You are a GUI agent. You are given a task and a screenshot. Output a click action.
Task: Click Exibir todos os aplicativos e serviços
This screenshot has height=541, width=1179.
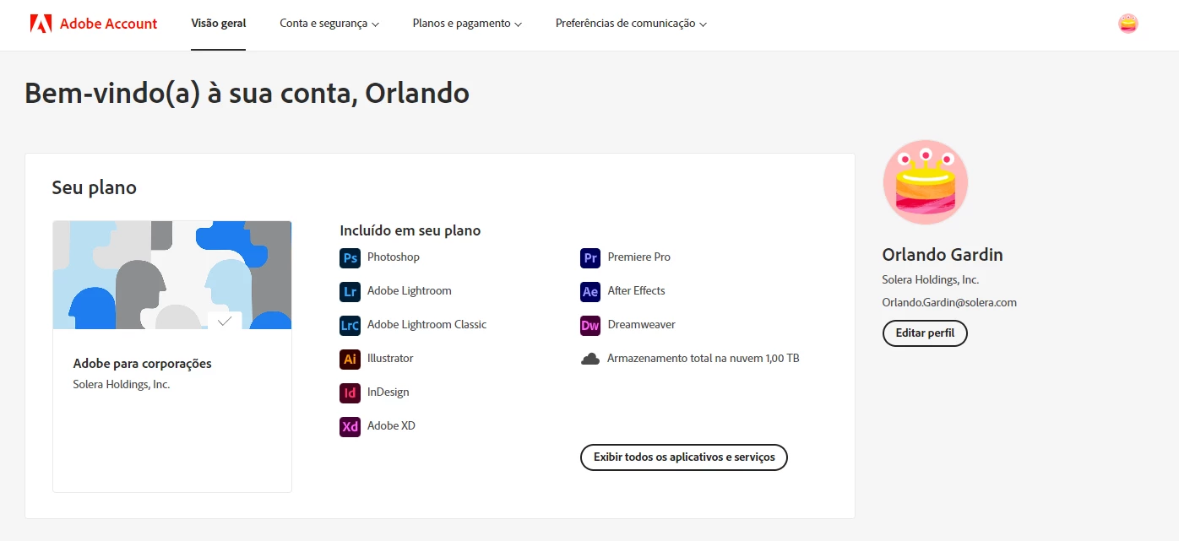click(x=684, y=457)
